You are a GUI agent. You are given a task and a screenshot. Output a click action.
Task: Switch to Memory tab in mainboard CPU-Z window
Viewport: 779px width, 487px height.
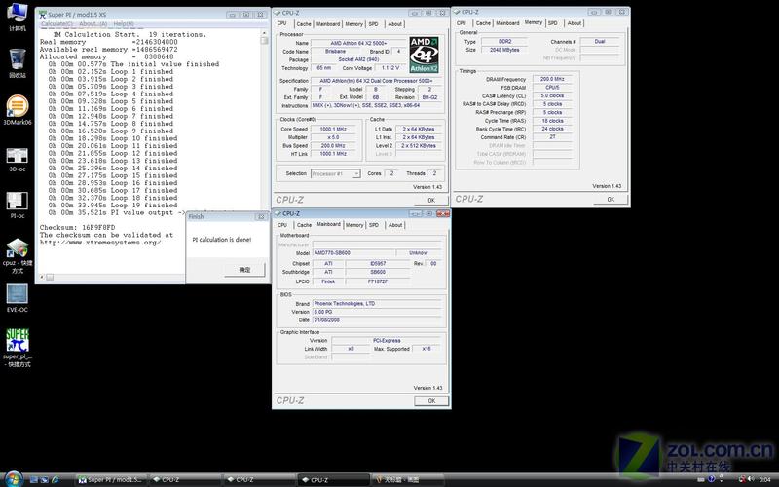[x=354, y=225]
